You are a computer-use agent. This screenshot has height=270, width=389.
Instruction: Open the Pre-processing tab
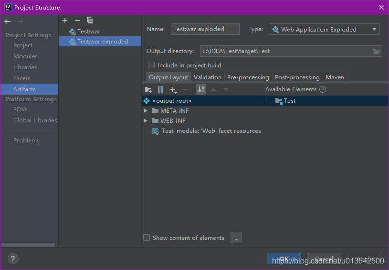coord(248,77)
